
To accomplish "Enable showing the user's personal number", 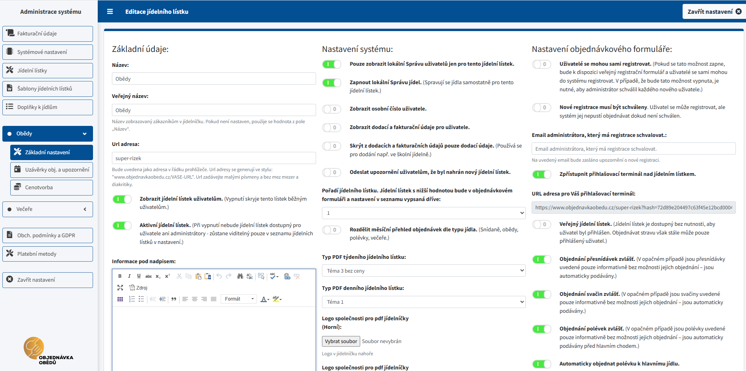I will click(331, 109).
